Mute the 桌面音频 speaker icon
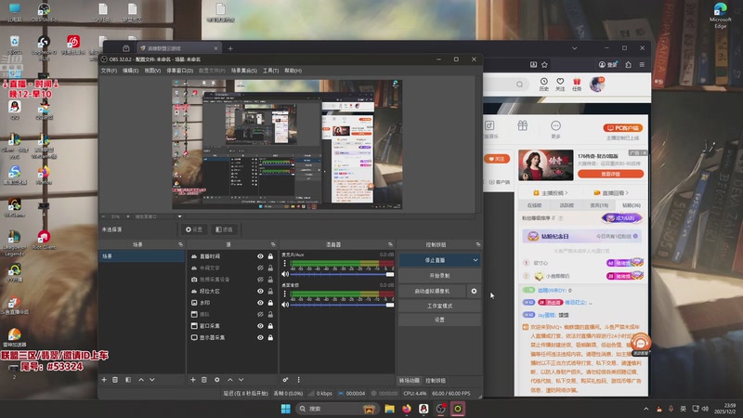743x418 pixels. (x=285, y=305)
